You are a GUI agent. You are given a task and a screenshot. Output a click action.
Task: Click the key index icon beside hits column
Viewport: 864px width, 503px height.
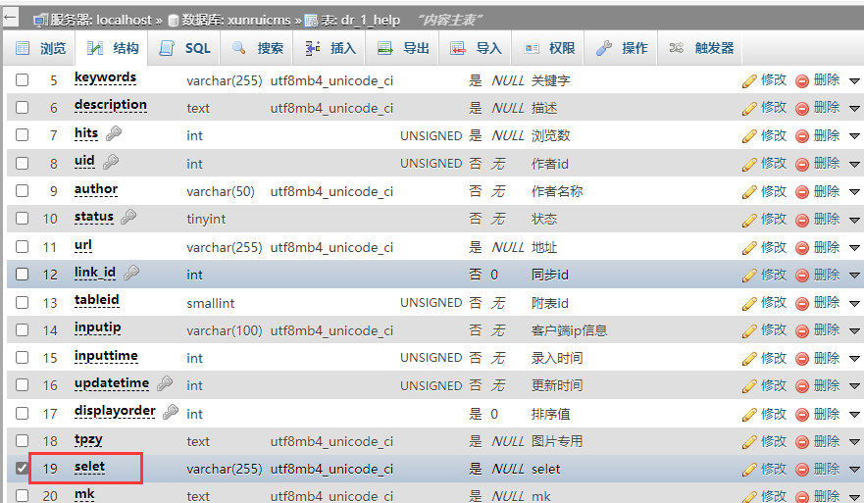(x=114, y=134)
